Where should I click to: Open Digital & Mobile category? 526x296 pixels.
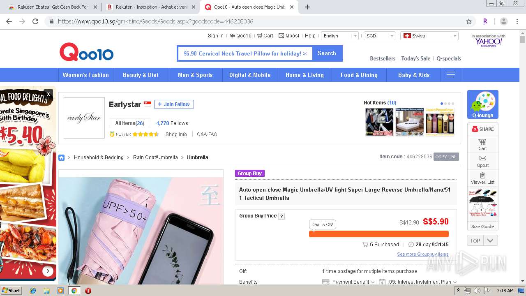pos(250,75)
